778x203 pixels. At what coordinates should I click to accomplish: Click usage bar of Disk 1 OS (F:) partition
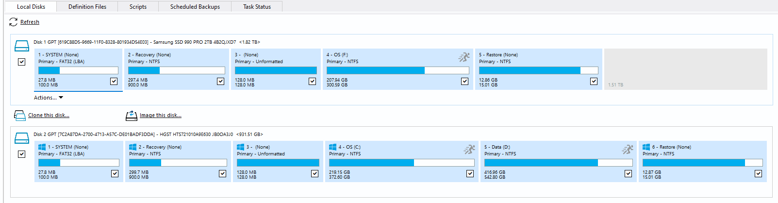click(397, 70)
